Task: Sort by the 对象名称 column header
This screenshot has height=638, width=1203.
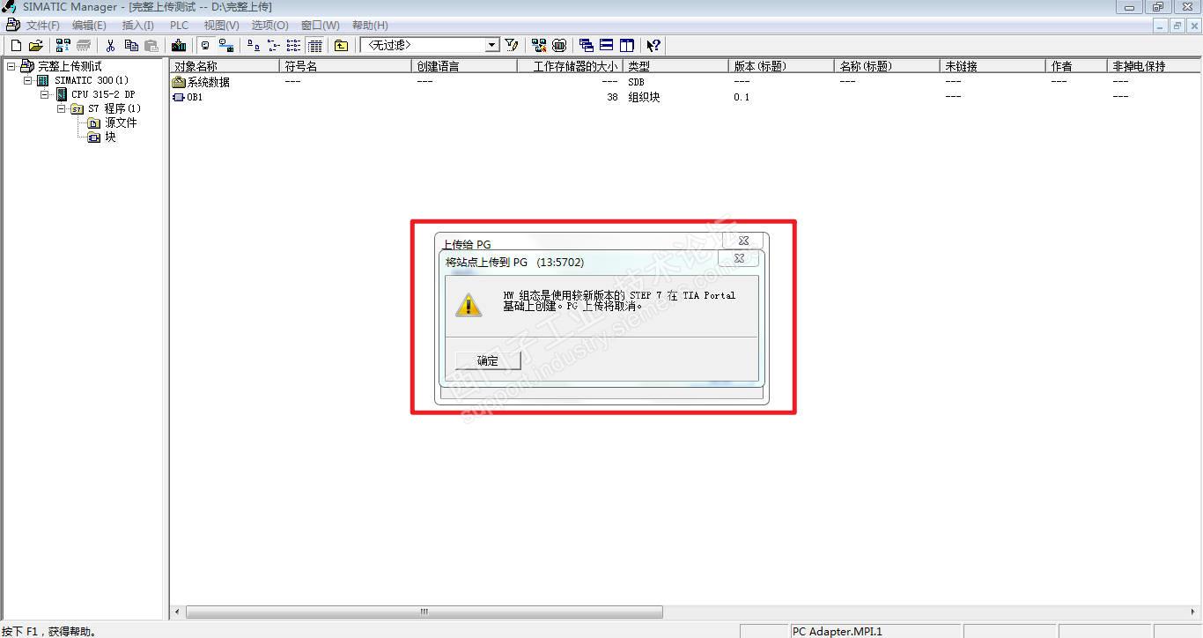Action: point(225,66)
